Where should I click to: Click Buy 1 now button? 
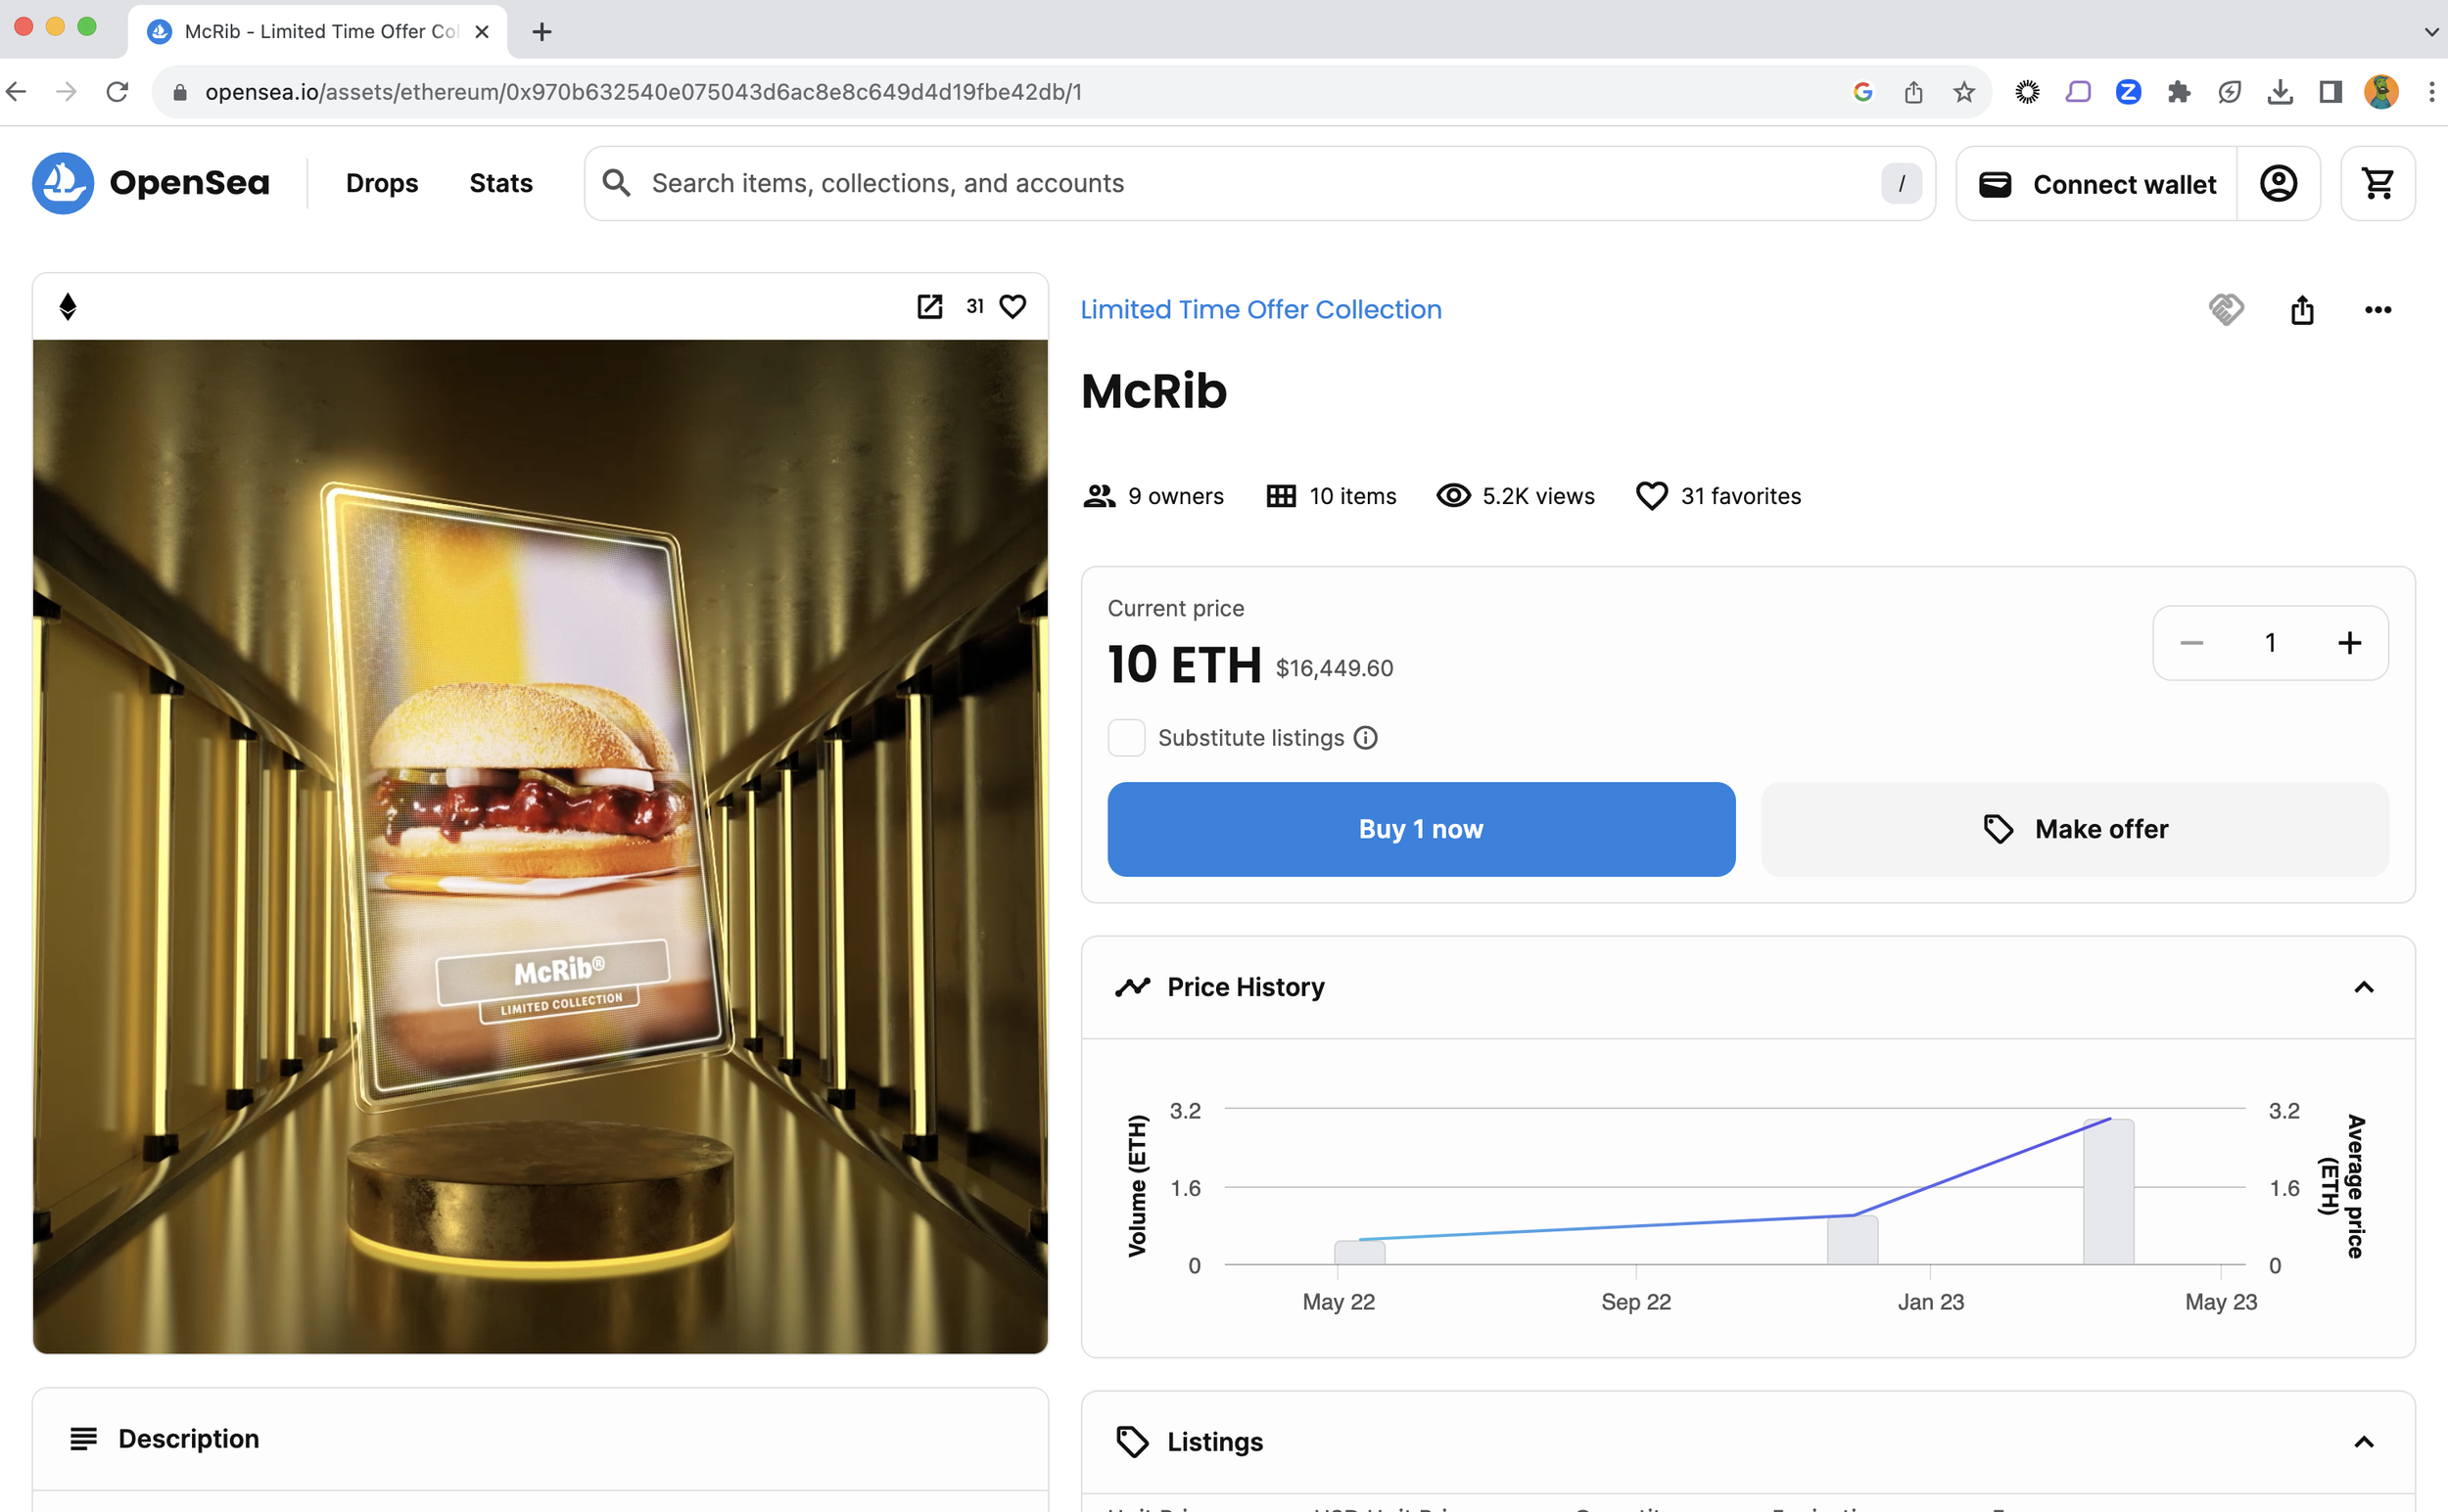coord(1420,829)
